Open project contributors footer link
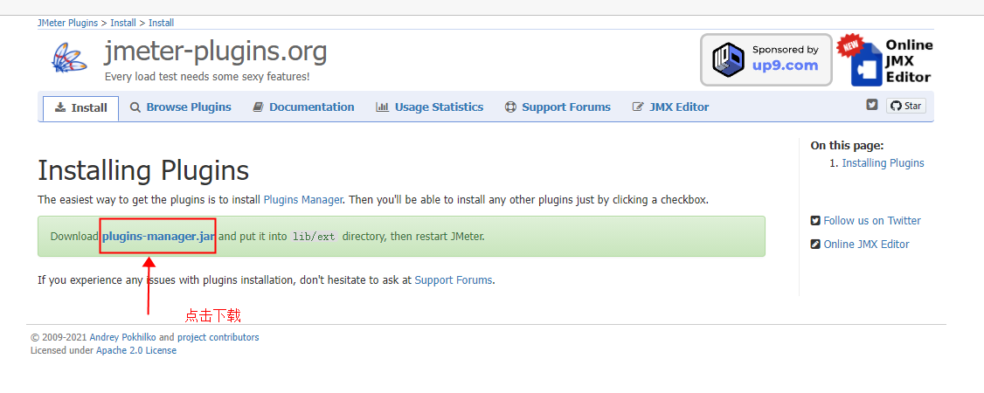Viewport: 984px width, 393px height. tap(218, 337)
